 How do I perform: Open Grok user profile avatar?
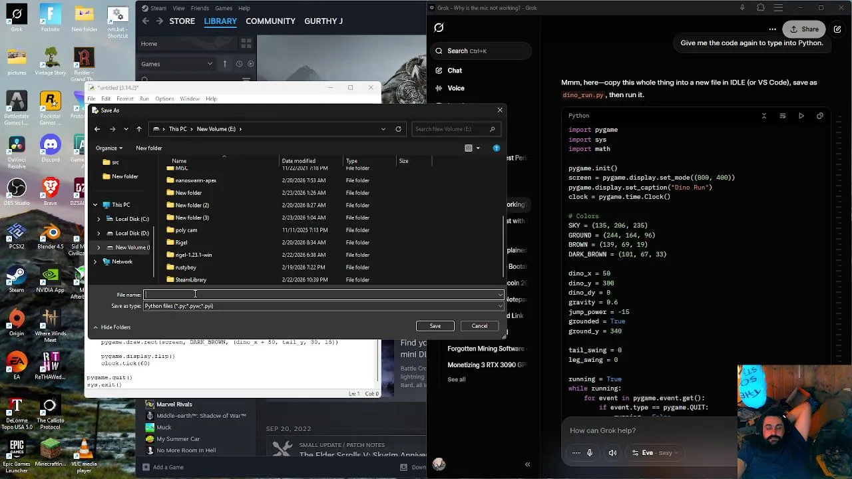pos(439,464)
